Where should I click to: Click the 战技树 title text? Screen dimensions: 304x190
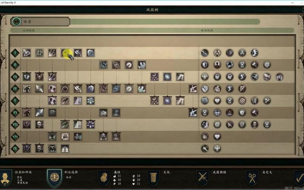pyautogui.click(x=152, y=10)
